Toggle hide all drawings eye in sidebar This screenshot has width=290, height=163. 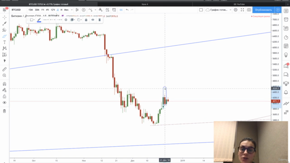tap(5, 103)
